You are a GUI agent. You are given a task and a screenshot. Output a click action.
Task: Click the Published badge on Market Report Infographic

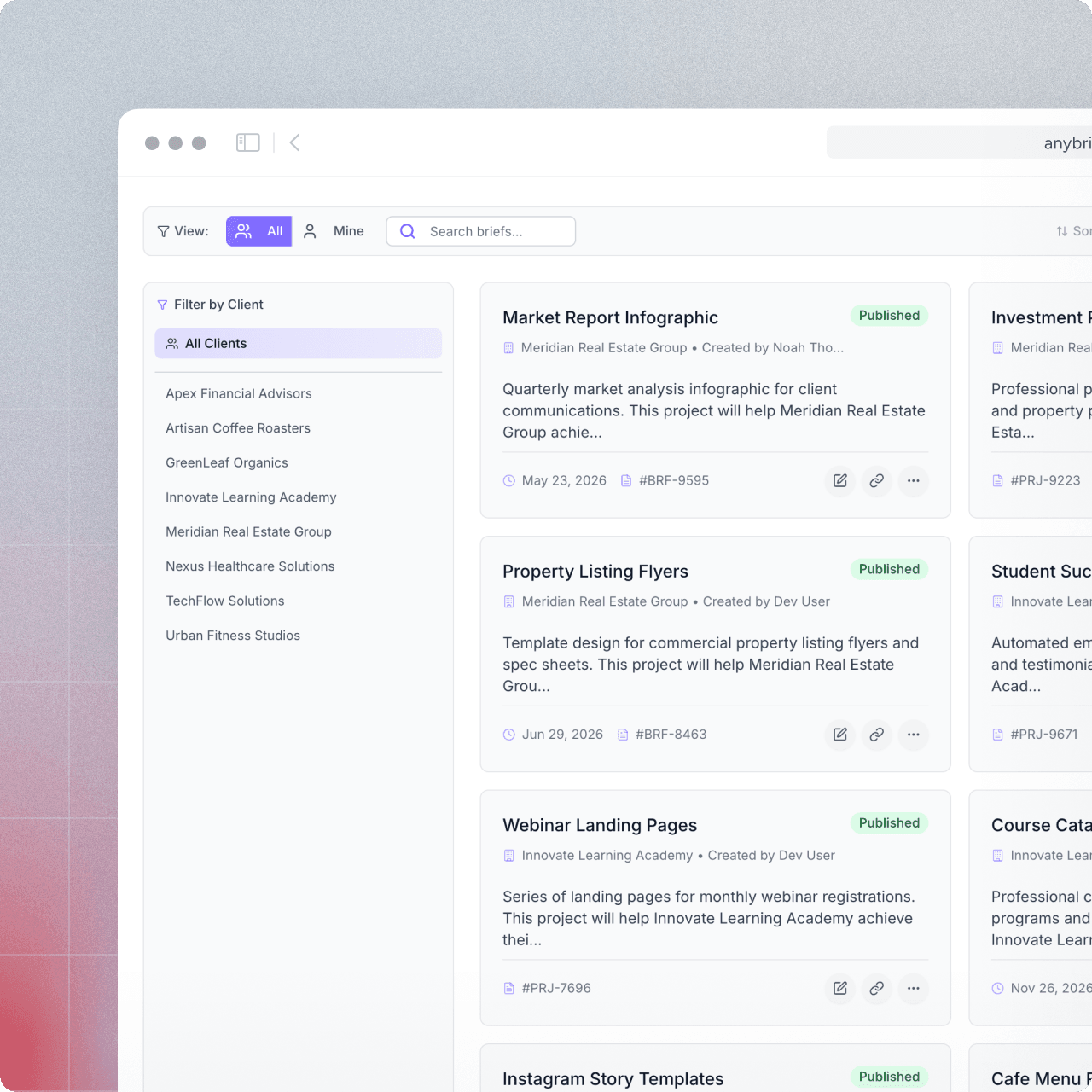[888, 315]
